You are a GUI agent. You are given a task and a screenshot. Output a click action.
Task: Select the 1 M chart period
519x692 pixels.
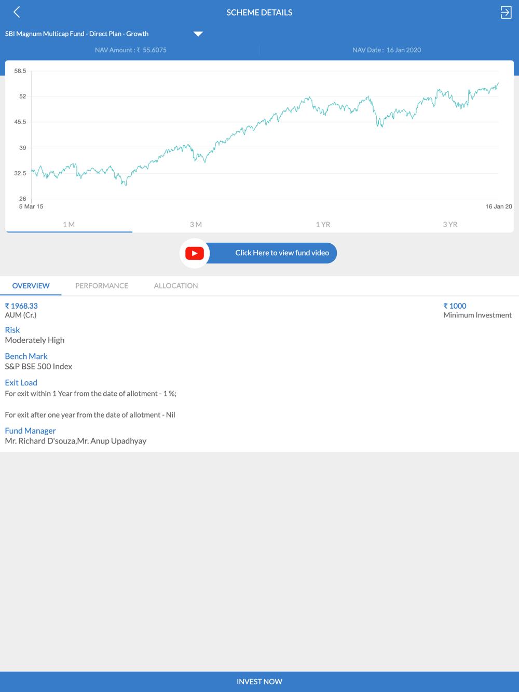69,225
